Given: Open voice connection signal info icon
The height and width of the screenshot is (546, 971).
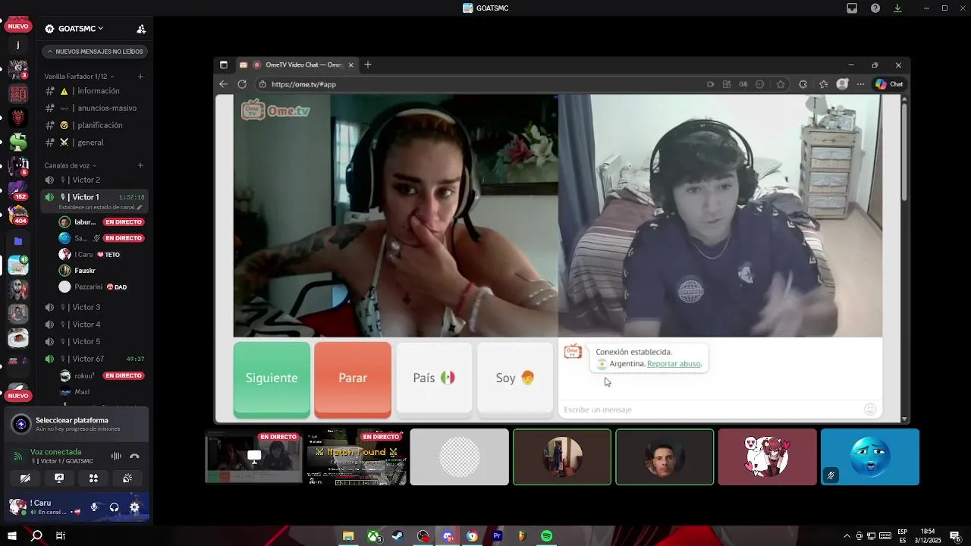Looking at the screenshot, I should [18, 457].
